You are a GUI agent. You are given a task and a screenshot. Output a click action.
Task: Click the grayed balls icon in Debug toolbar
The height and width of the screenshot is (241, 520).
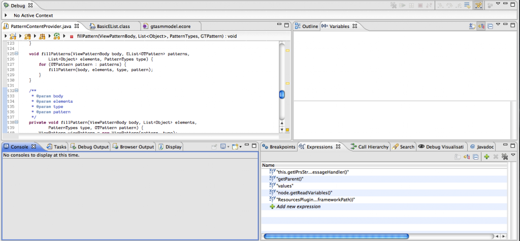click(x=490, y=5)
